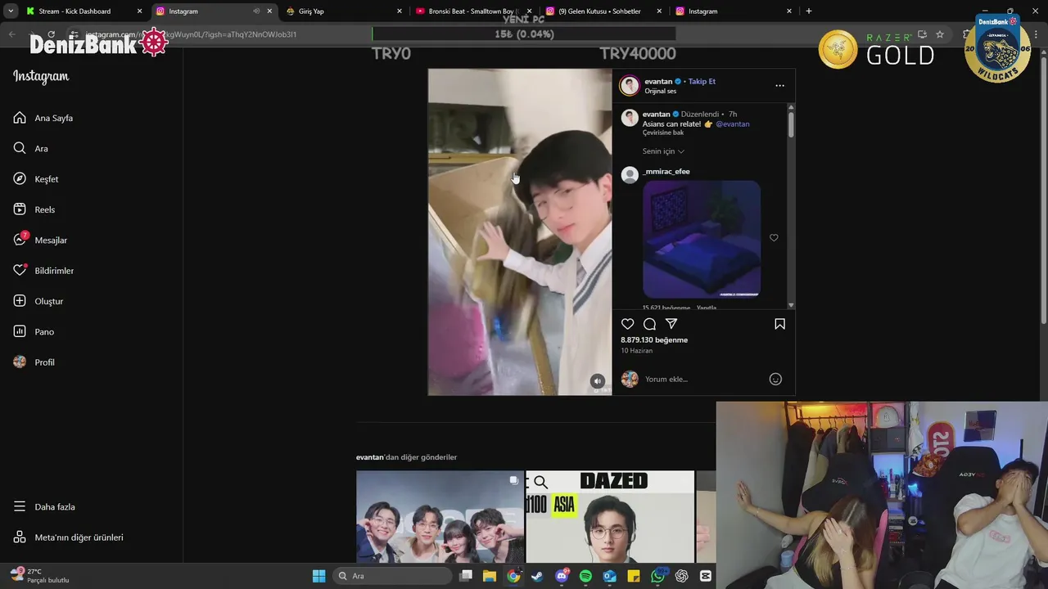The width and height of the screenshot is (1048, 589).
Task: Expand the Senin için comment filter
Action: tap(663, 151)
